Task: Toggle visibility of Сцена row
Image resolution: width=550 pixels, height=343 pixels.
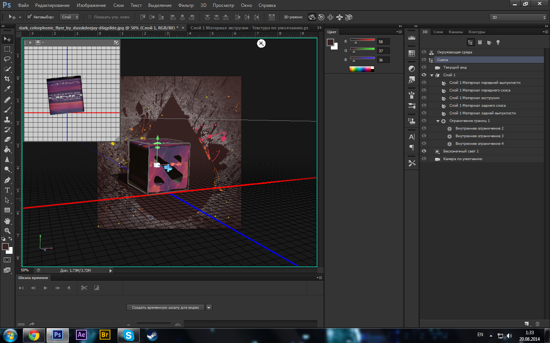Action: pos(424,59)
